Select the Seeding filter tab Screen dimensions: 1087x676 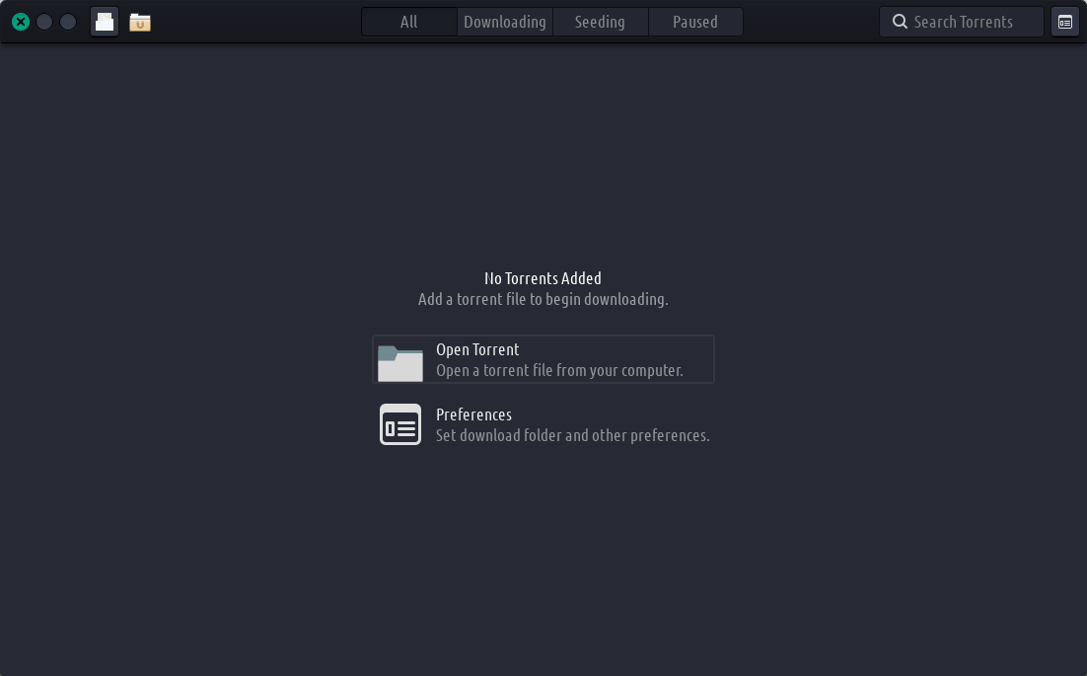pyautogui.click(x=600, y=22)
